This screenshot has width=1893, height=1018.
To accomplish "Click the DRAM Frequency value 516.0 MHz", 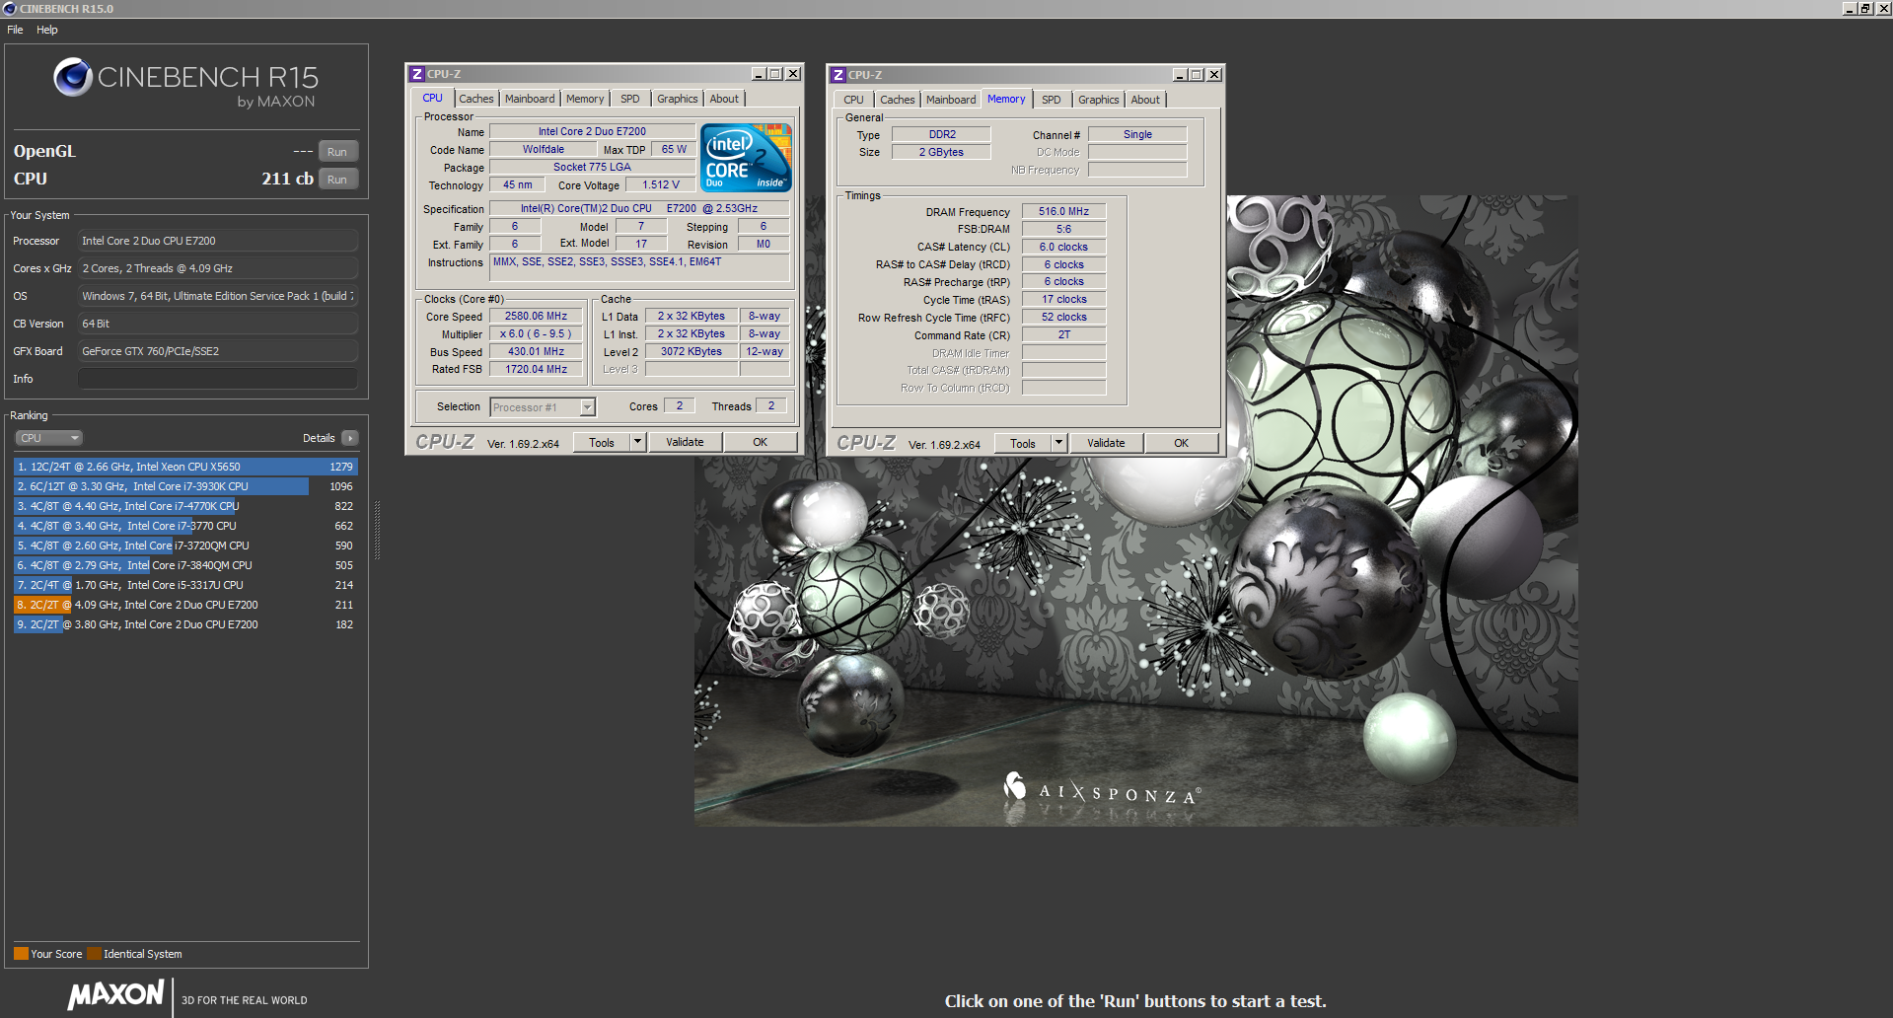I will 1063,211.
